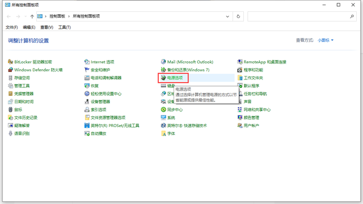The image size is (363, 204).
Task: Click the 系统 link
Action: [171, 117]
